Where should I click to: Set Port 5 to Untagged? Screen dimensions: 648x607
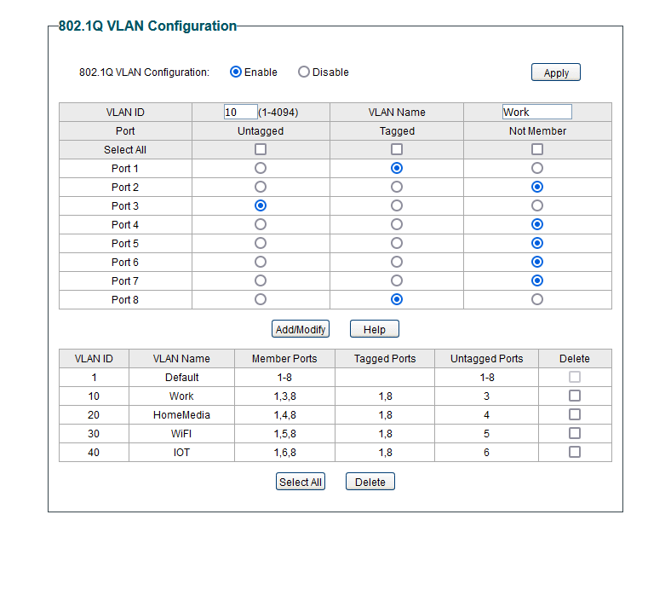pos(261,243)
